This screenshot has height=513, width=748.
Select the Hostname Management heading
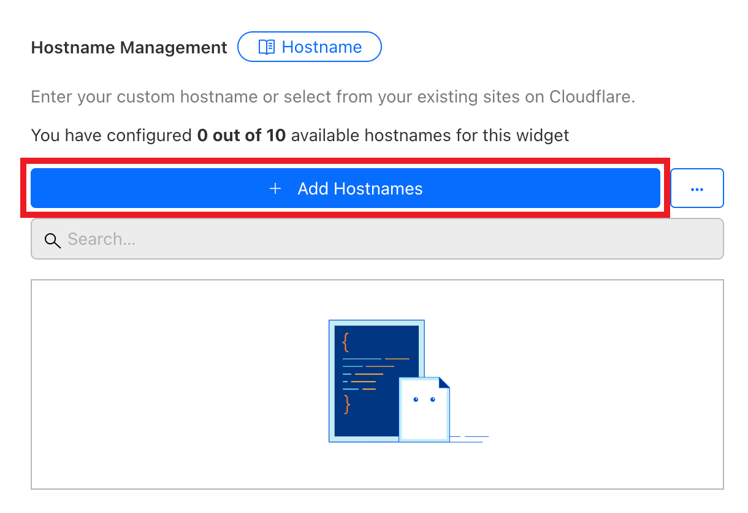point(129,47)
